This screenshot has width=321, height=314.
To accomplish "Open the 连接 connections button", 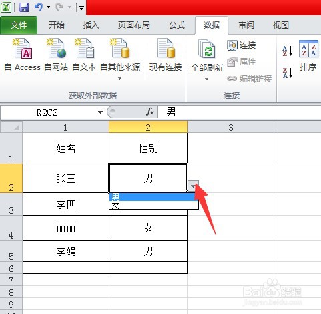I will [x=242, y=45].
